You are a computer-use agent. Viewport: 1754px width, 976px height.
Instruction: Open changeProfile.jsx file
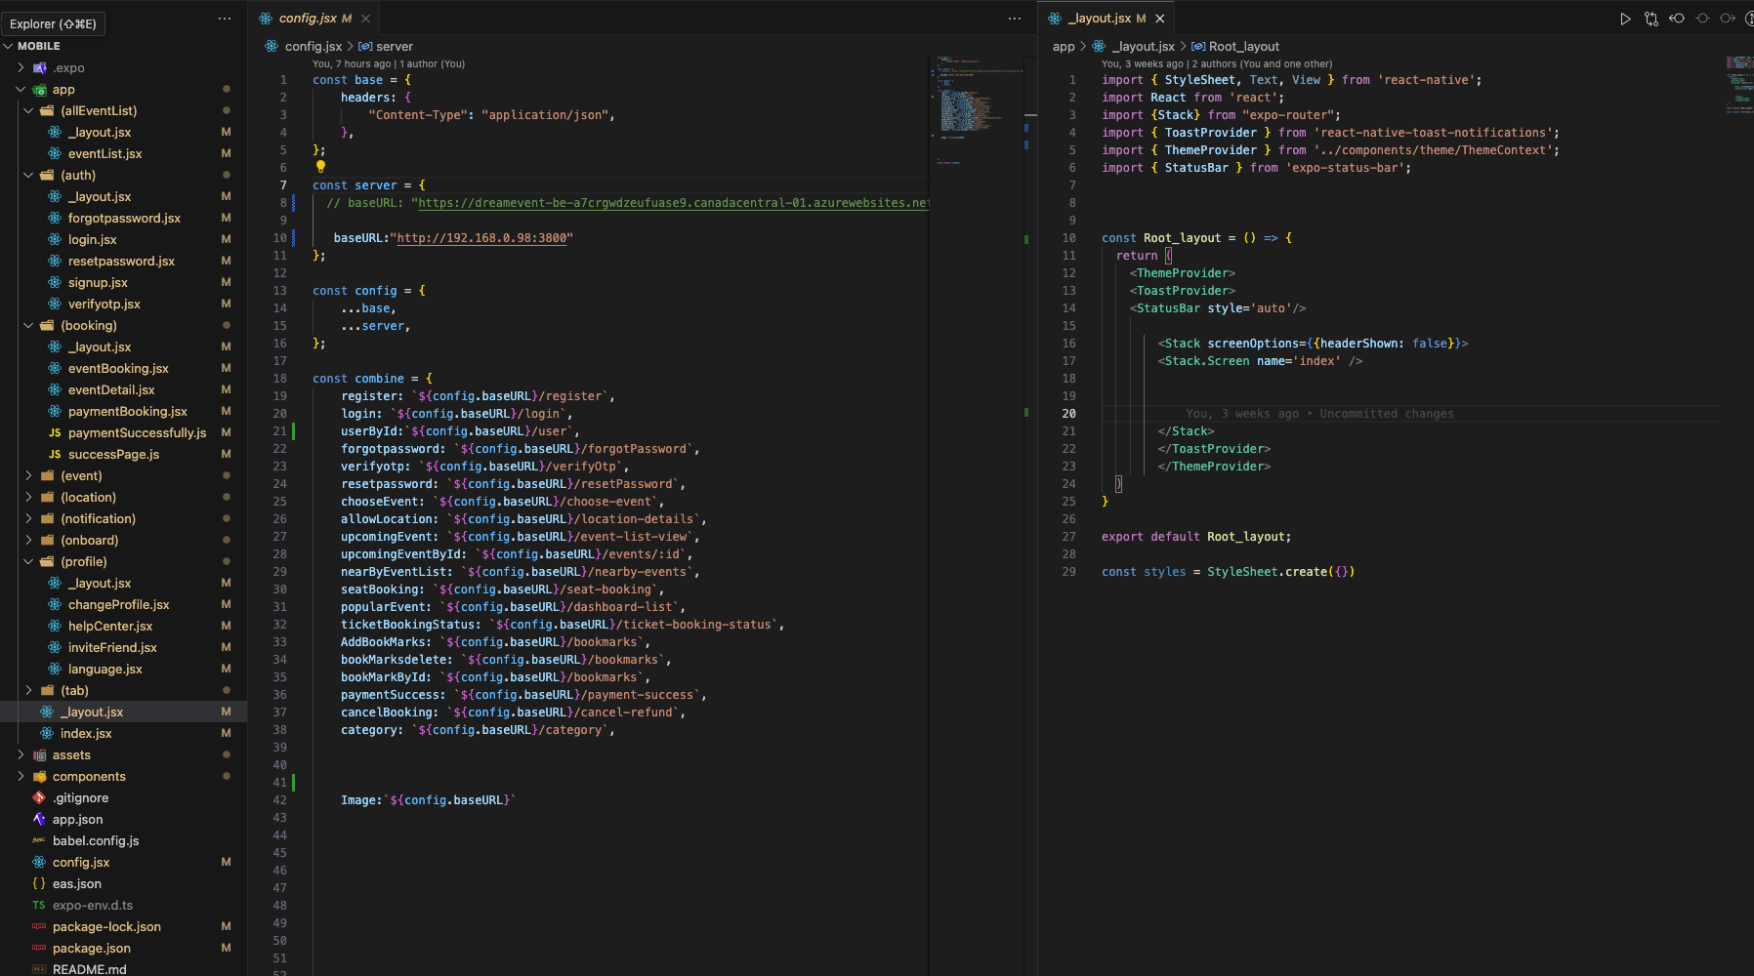point(118,604)
